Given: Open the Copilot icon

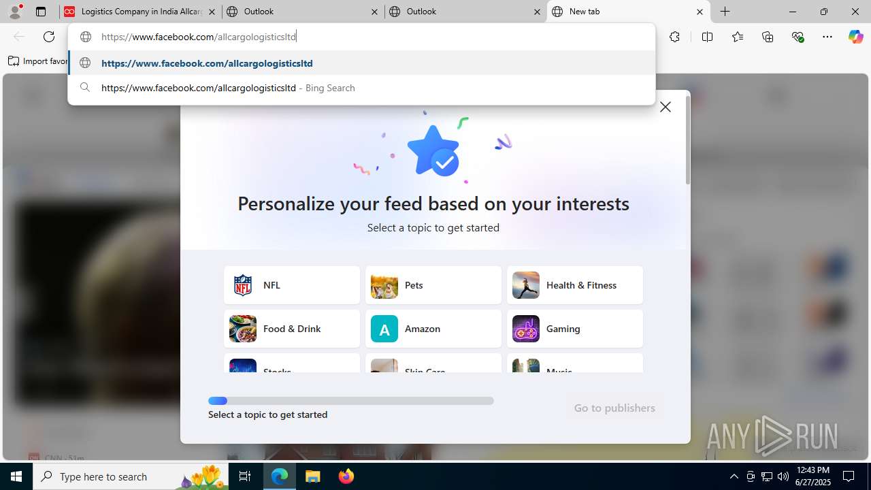Looking at the screenshot, I should point(855,37).
